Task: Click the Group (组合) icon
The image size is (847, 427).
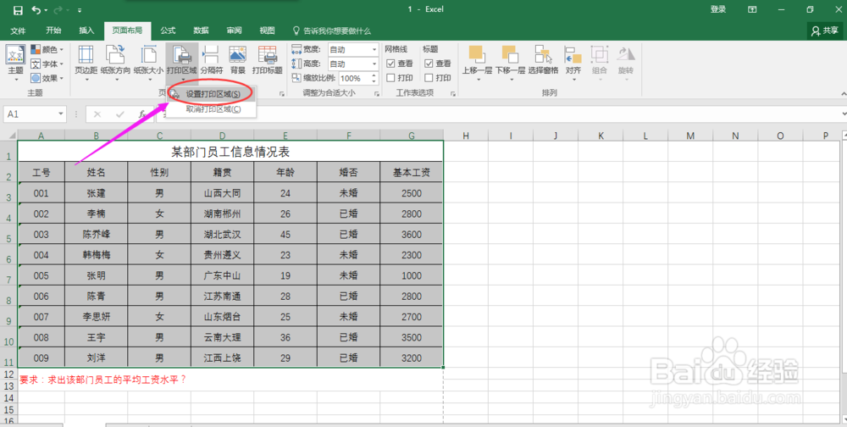Action: point(599,64)
